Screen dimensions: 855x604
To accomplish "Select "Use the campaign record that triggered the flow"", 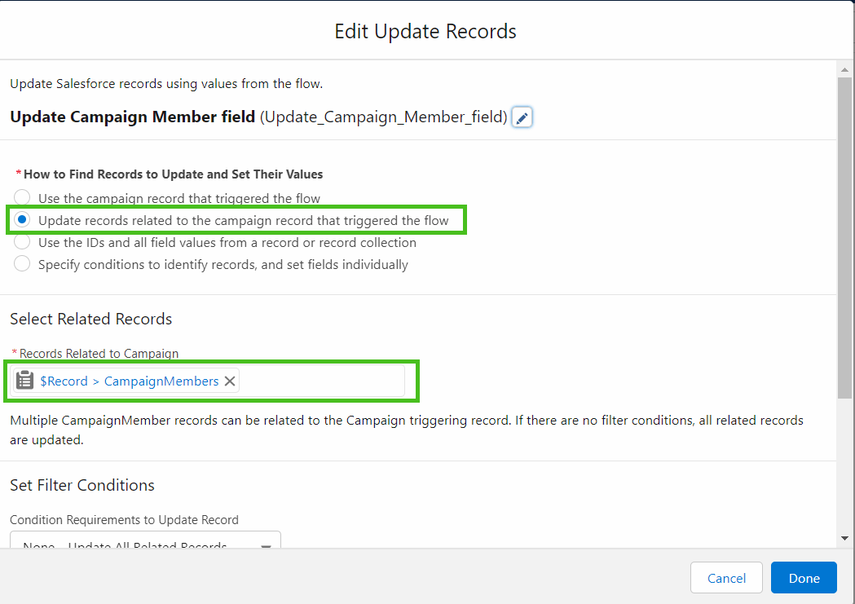I will click(21, 197).
